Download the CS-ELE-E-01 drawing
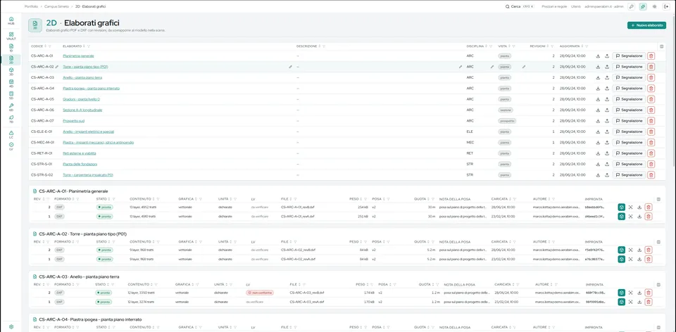Image resolution: width=676 pixels, height=332 pixels. 598,132
